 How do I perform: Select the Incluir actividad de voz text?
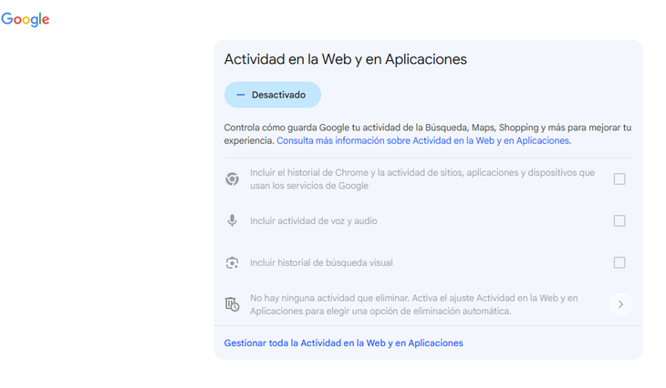coord(314,221)
